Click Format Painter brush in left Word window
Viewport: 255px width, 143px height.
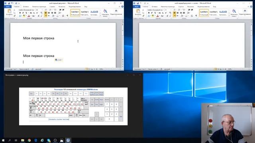click(x=14, y=16)
